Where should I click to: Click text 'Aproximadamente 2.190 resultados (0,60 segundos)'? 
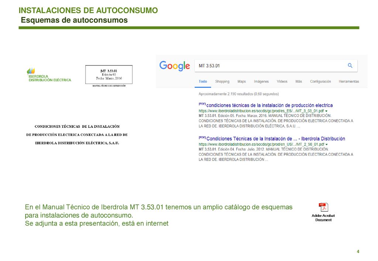(239, 94)
